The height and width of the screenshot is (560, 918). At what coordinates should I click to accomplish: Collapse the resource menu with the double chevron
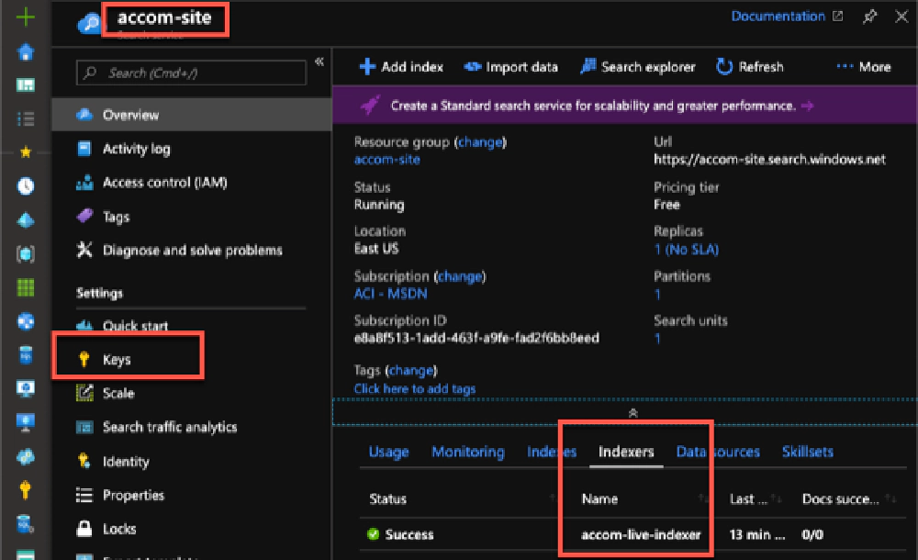(319, 62)
